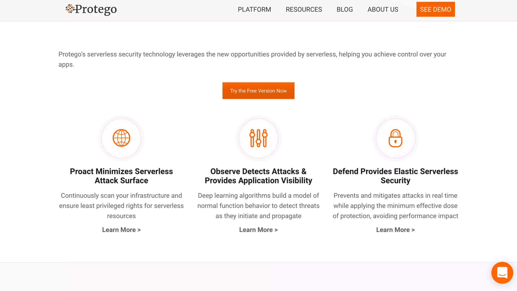Open the RESOURCES menu

coord(304,9)
